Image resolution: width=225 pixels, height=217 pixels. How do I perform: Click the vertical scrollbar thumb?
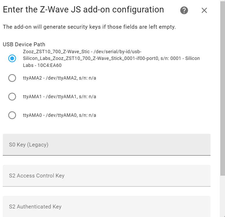(222, 87)
